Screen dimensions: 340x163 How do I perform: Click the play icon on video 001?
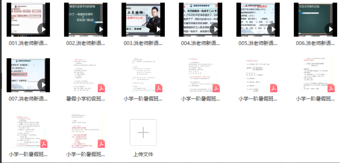[43, 29]
